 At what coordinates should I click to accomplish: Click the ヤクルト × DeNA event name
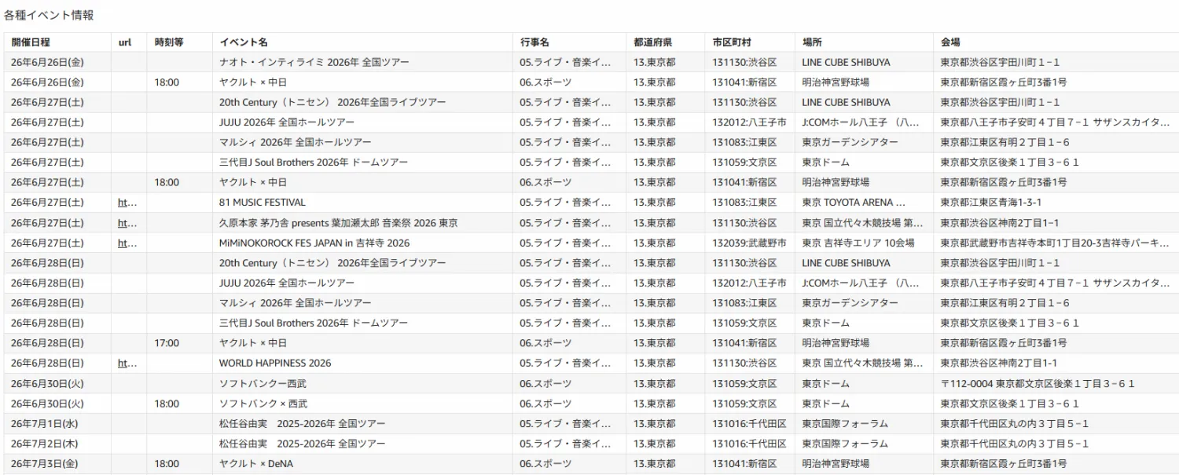click(256, 464)
